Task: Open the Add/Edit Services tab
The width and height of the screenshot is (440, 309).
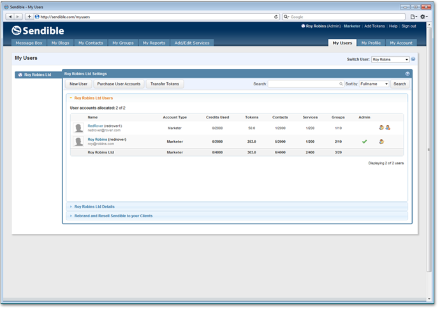Action: (192, 43)
